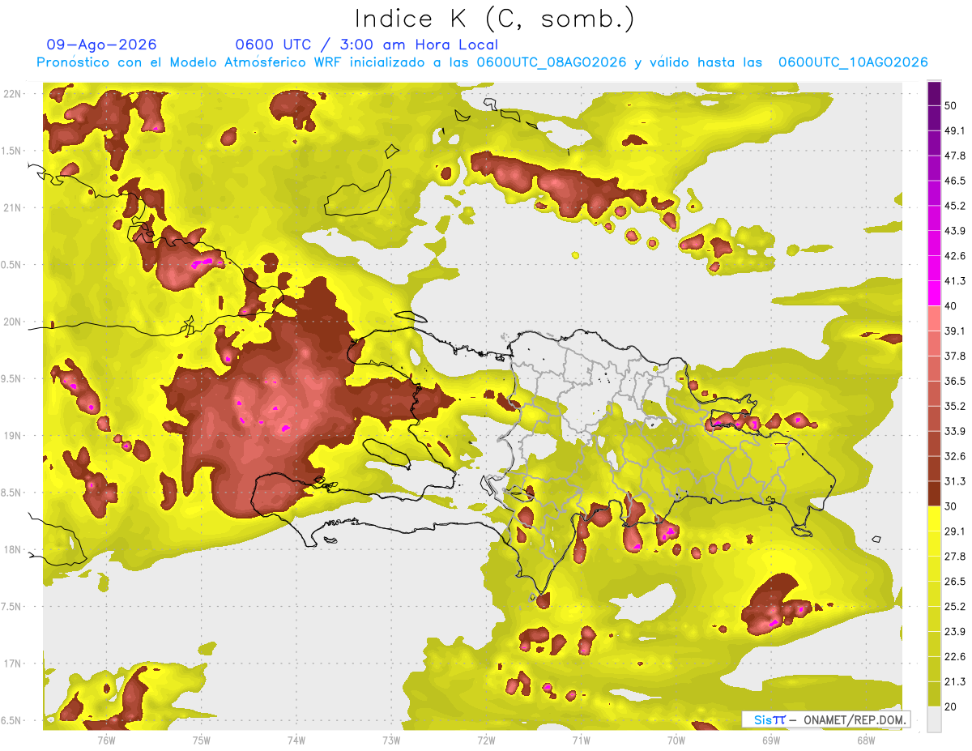The width and height of the screenshot is (972, 751).
Task: Click the "20" color scale value
Action: (x=951, y=706)
